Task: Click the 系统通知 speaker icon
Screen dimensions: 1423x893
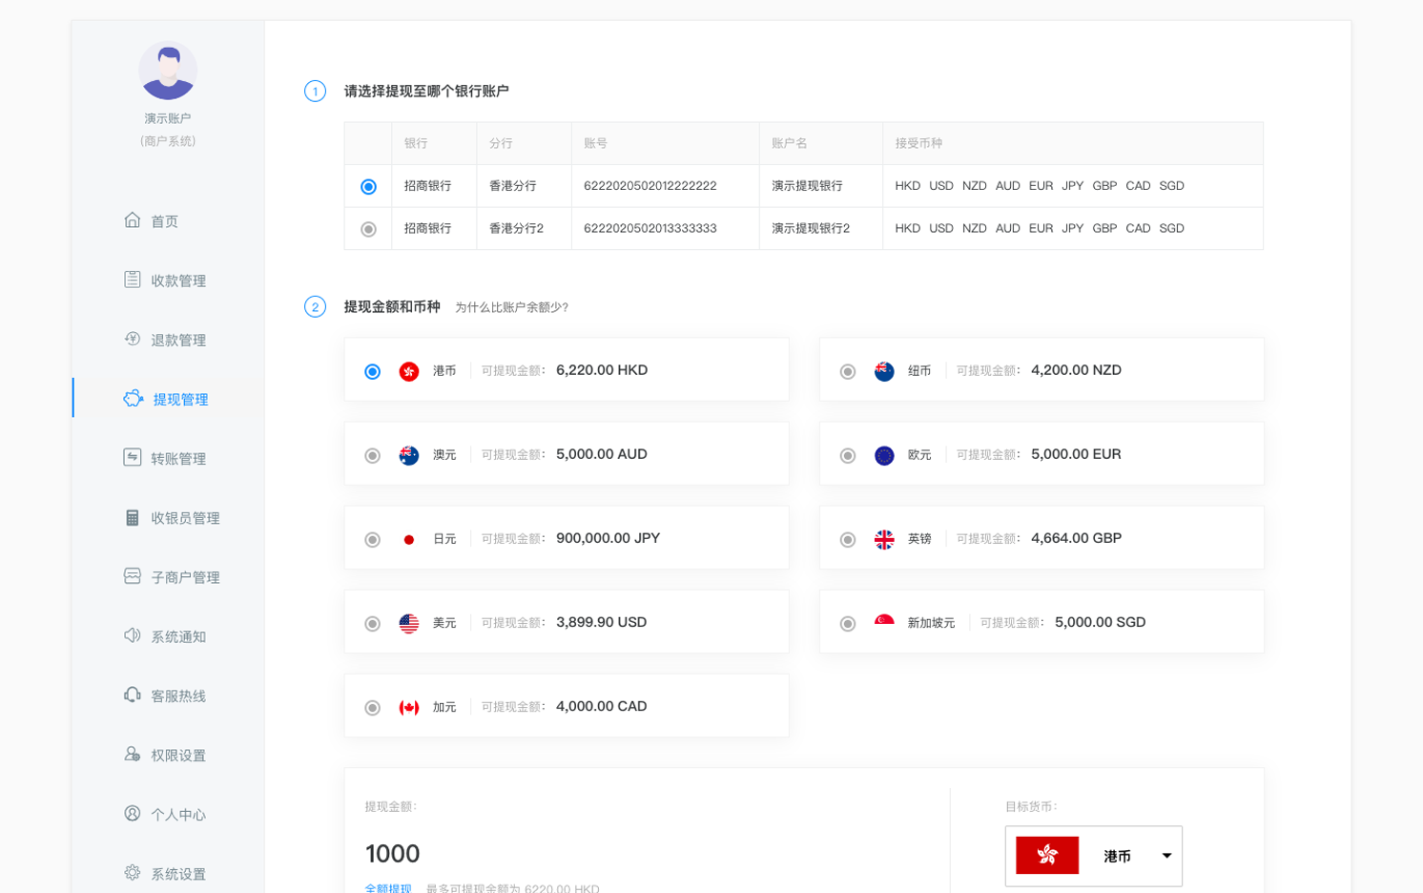Action: coord(133,635)
